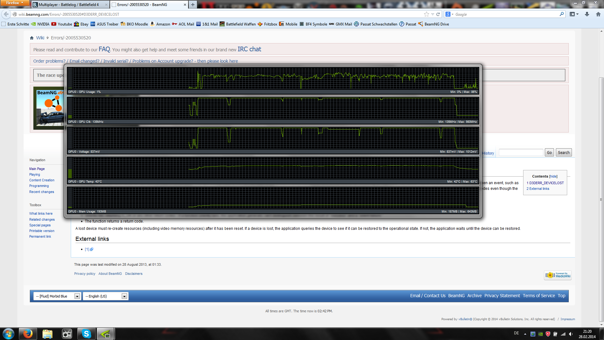Open the BF4 Symbole bookmark

313,24
